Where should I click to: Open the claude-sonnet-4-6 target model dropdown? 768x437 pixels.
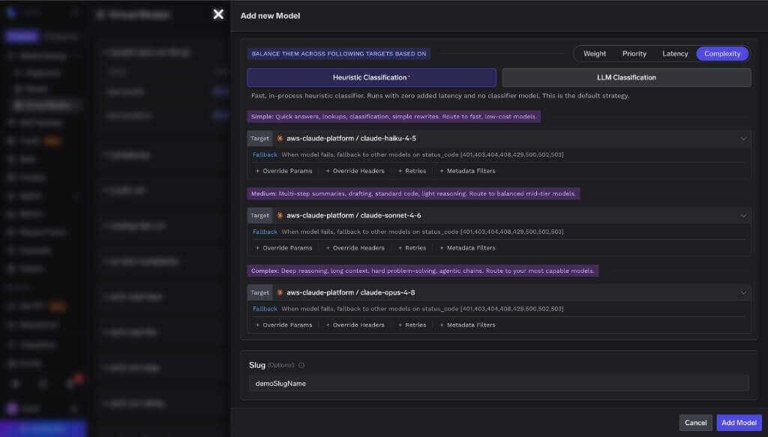(511, 215)
